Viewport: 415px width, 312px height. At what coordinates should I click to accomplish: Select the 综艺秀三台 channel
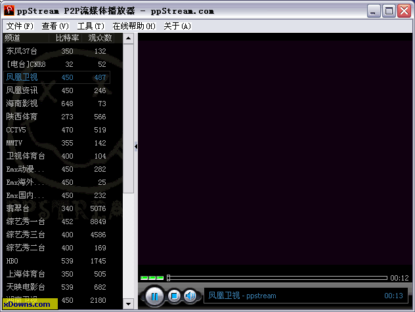coord(56,235)
